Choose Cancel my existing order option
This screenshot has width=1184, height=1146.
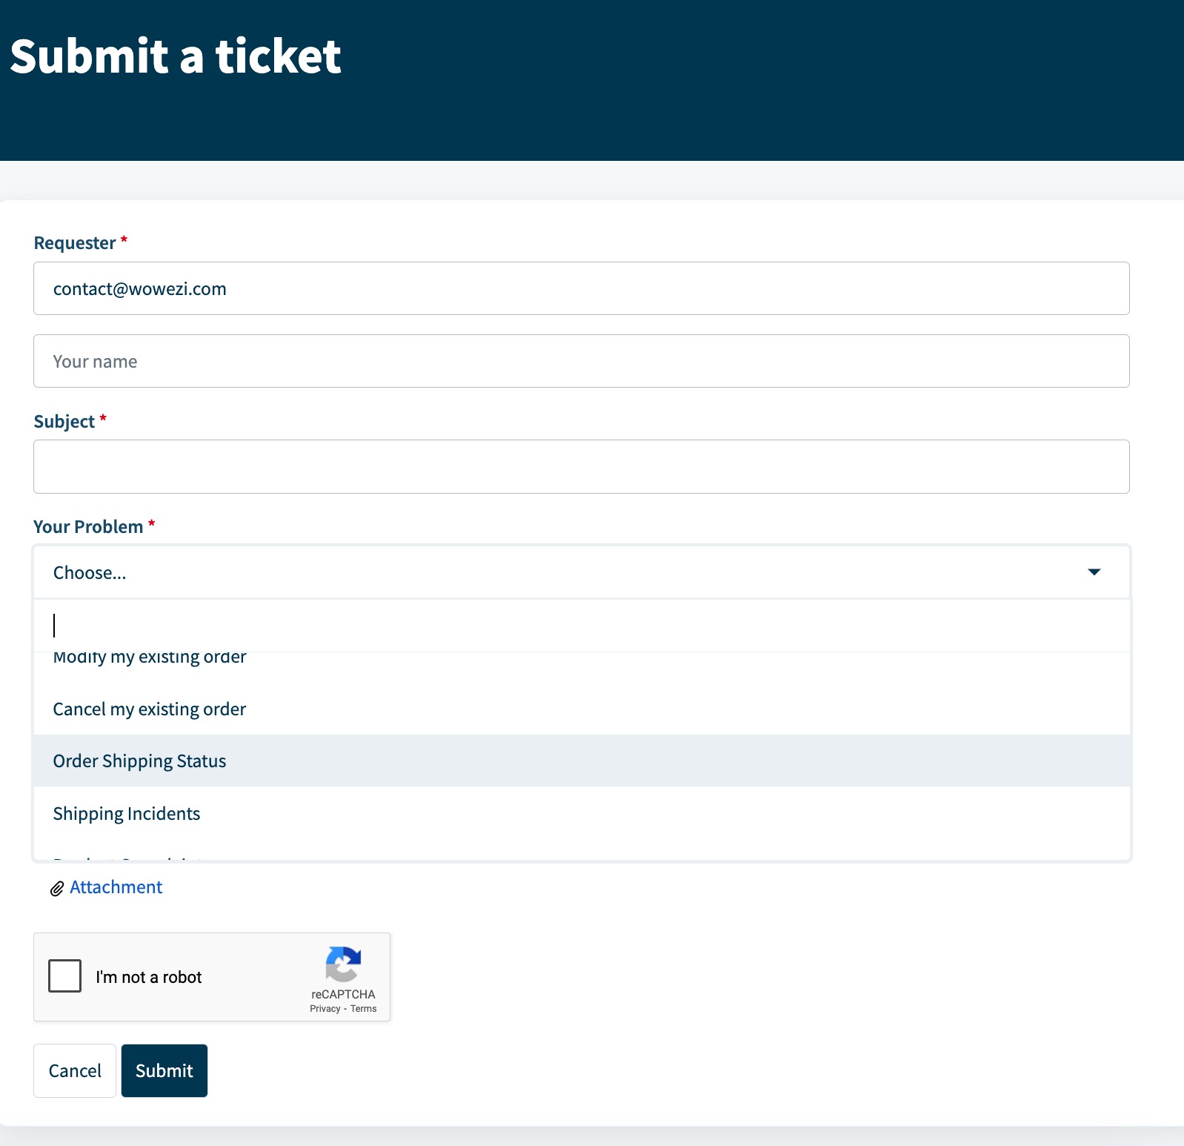pos(582,709)
